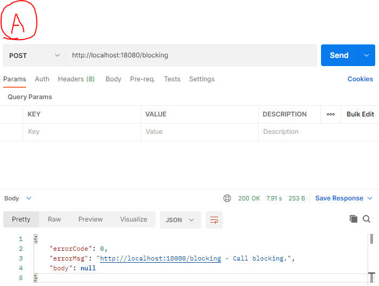
Task: Click the "body": null line
Action: coord(73,268)
